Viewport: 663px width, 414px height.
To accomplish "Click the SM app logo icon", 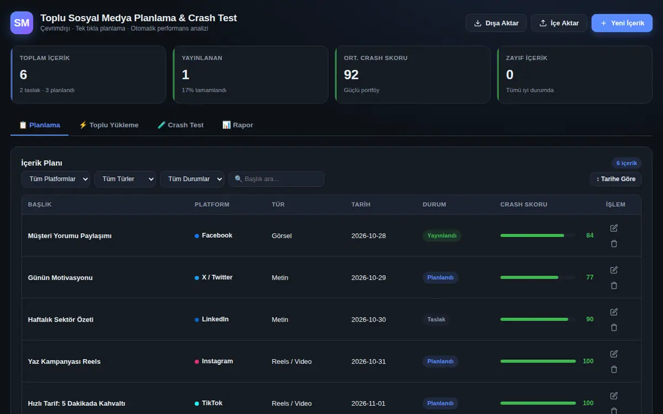I will click(22, 23).
